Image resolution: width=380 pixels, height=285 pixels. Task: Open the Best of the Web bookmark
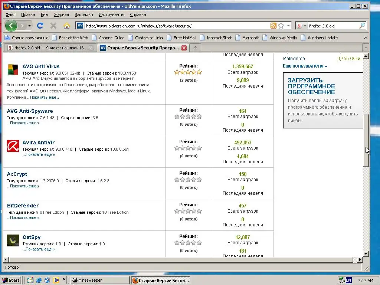[x=70, y=38]
